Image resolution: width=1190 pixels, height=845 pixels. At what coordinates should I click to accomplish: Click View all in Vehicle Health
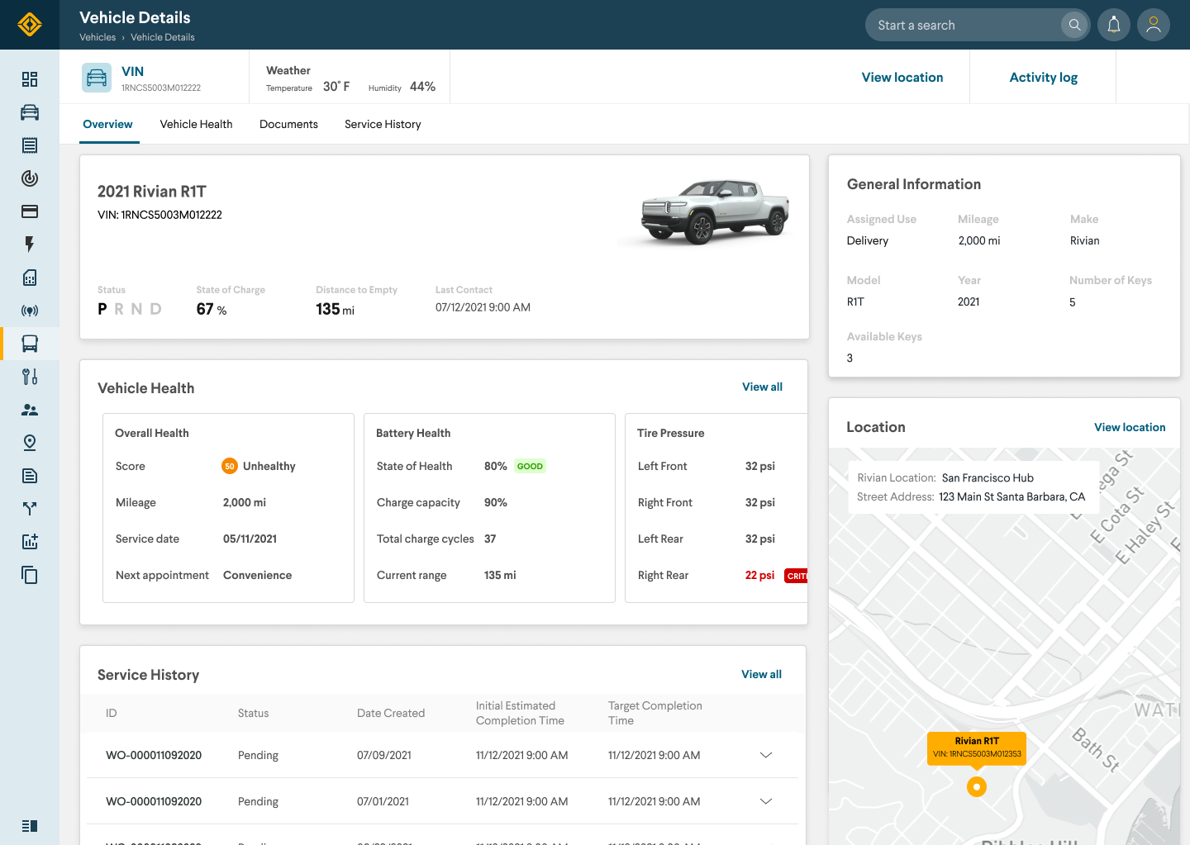762,387
